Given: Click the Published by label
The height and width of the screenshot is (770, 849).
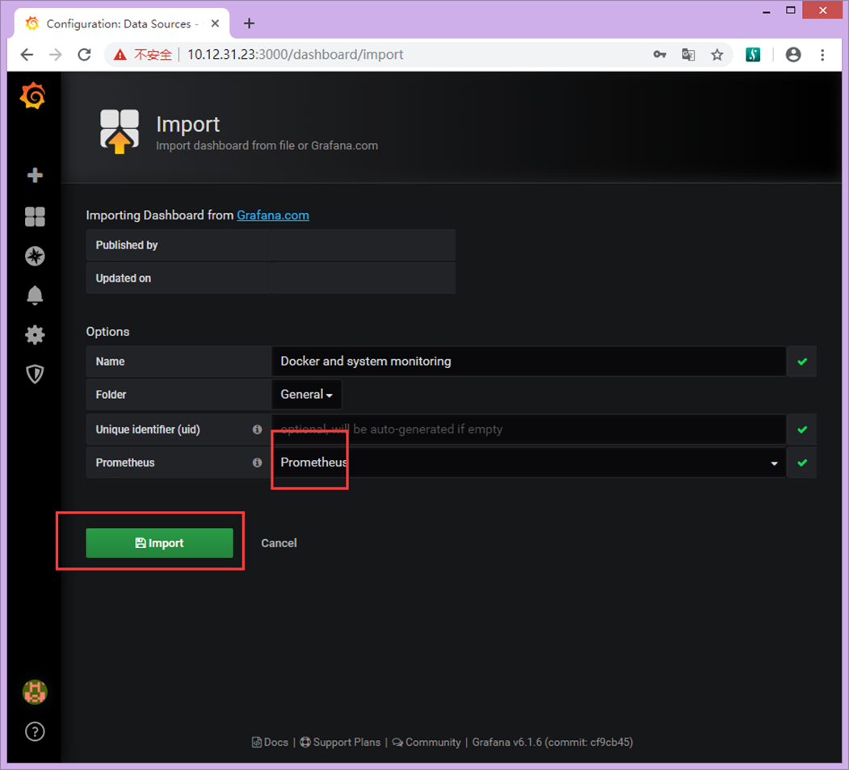Looking at the screenshot, I should (x=127, y=245).
